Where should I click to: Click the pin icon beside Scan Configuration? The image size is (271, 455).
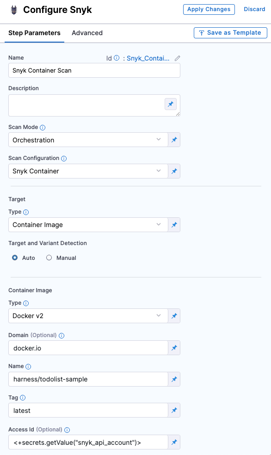[174, 171]
